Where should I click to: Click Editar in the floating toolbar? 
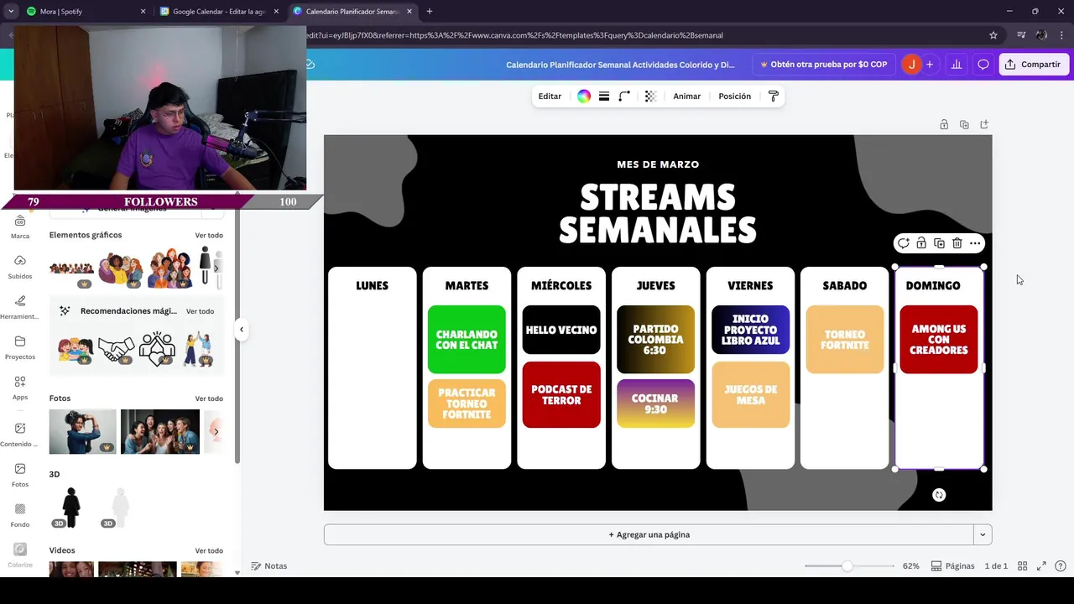tap(550, 96)
